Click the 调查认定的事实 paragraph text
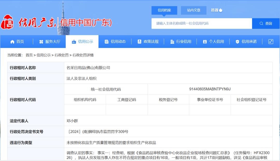 point(168,155)
